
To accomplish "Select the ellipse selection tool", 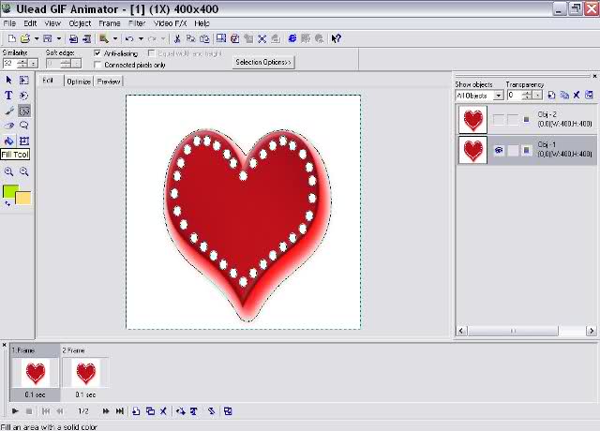I will point(24,96).
